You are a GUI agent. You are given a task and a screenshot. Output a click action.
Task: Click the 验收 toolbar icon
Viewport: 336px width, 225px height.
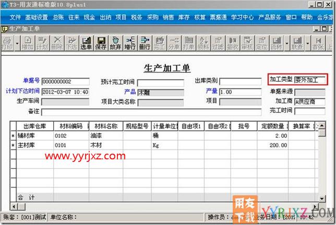click(x=233, y=43)
